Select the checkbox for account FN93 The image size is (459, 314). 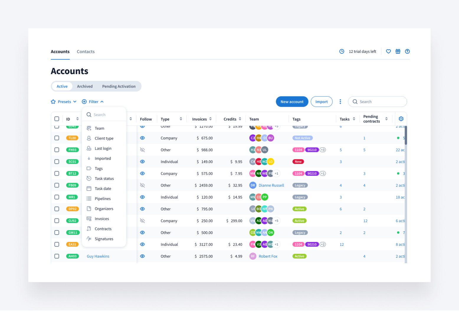[x=57, y=150]
